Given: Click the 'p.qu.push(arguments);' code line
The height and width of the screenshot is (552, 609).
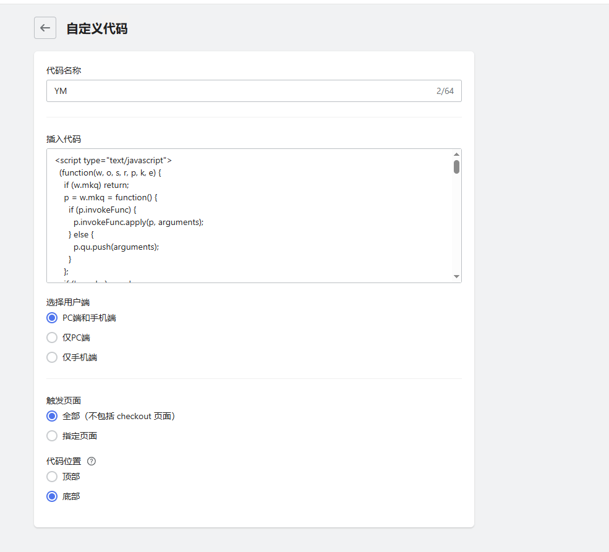Looking at the screenshot, I should point(116,247).
